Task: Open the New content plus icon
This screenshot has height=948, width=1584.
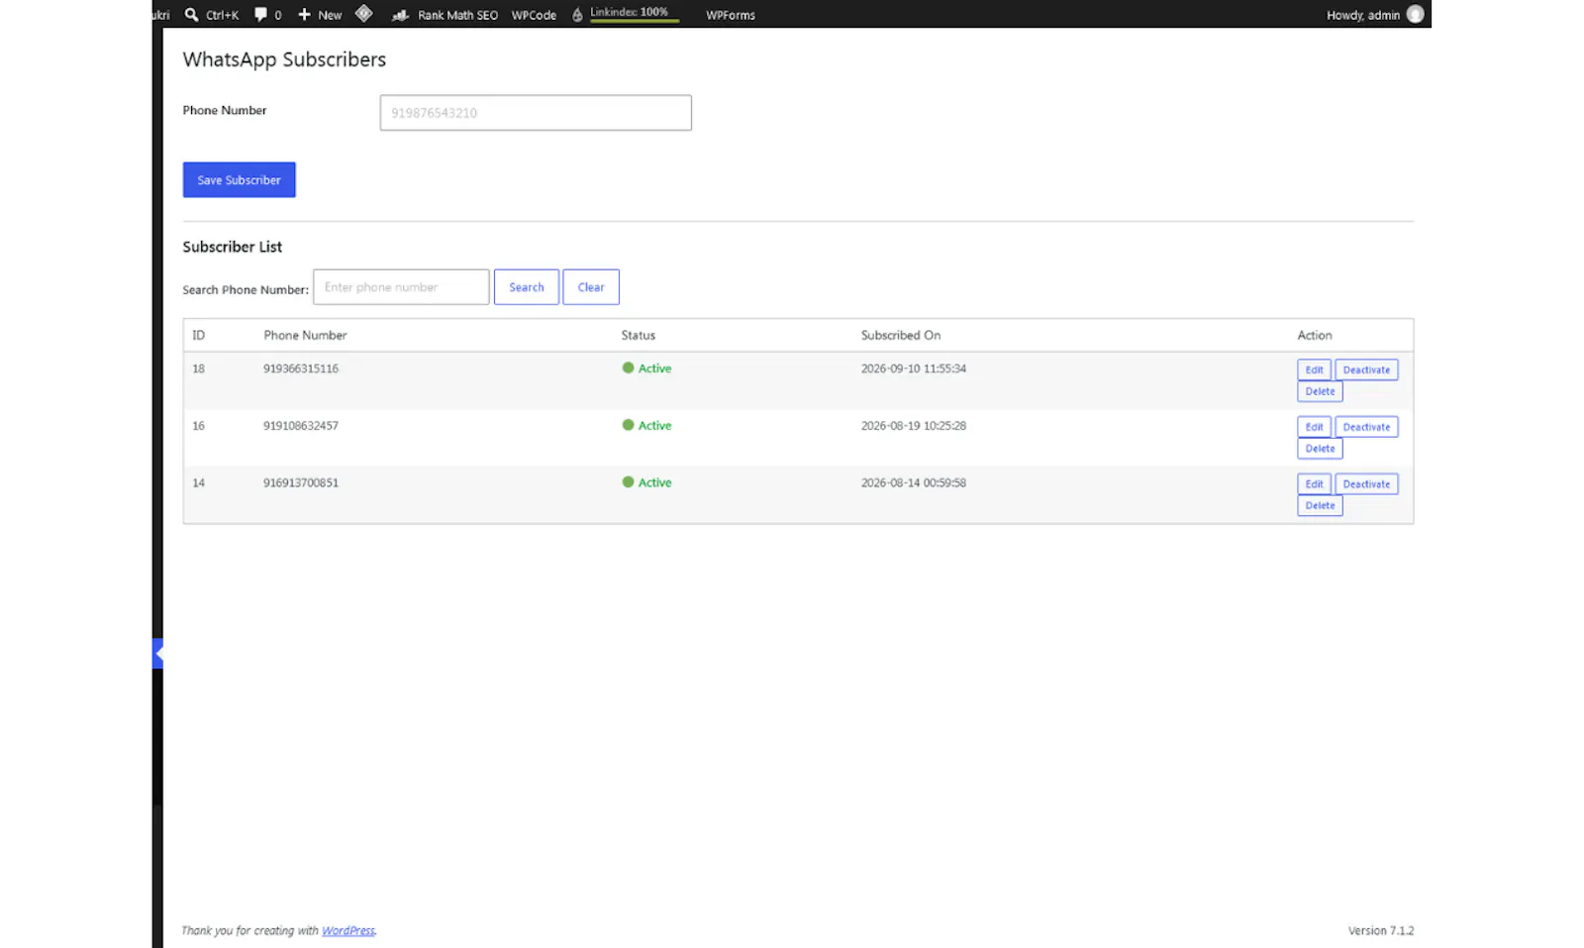Action: click(304, 14)
